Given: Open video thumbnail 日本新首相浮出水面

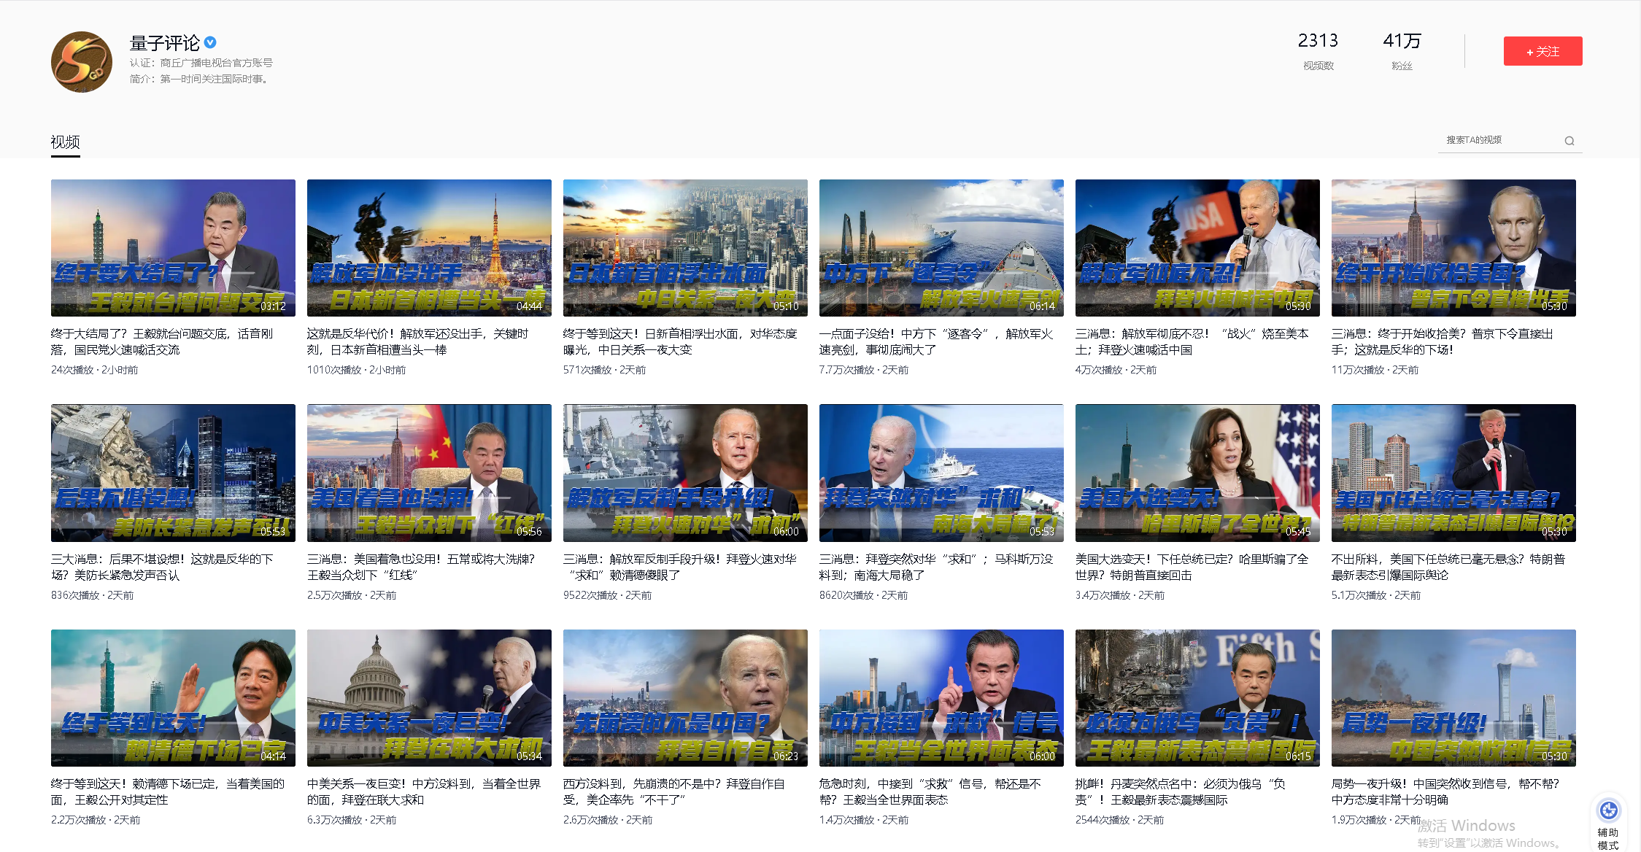Looking at the screenshot, I should click(x=685, y=248).
